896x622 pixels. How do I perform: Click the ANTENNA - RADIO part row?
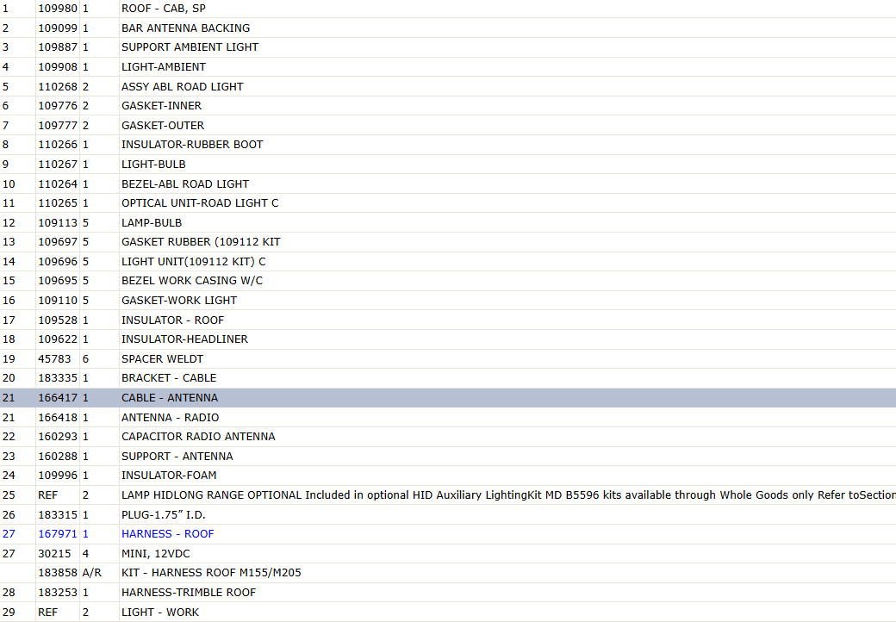[x=448, y=418]
